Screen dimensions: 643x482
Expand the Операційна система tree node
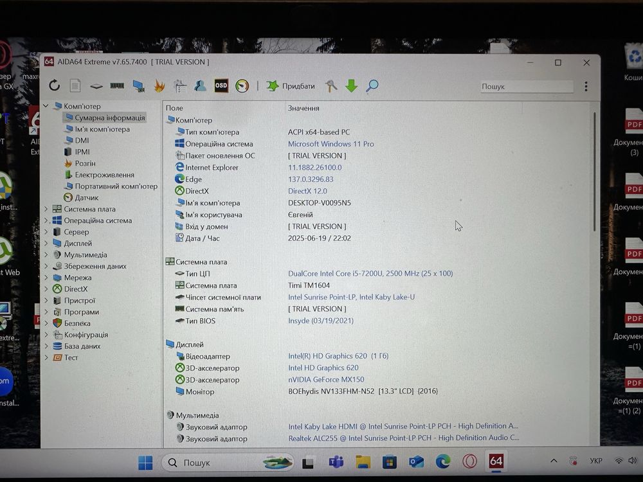click(46, 220)
